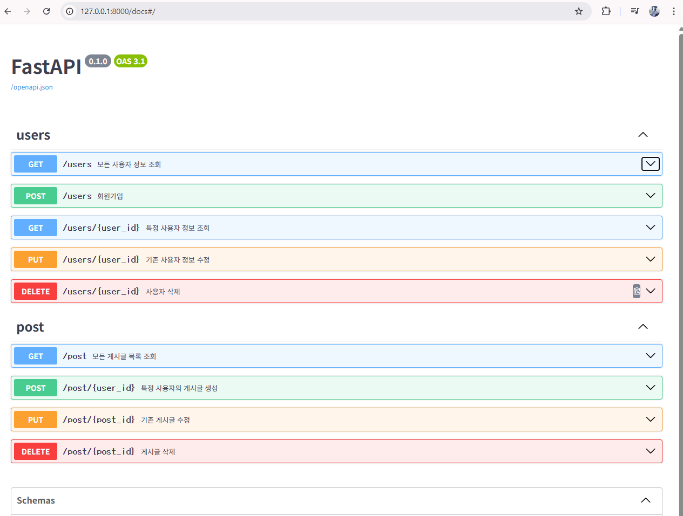The image size is (683, 516).
Task: Copy the DELETE /users/{user_id} path with clipboard icon
Action: tap(637, 291)
